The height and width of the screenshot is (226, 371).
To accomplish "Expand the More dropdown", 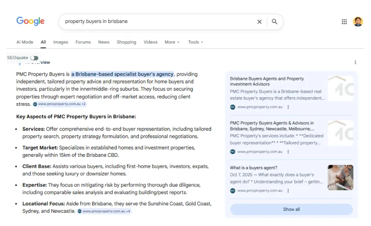I will [172, 42].
